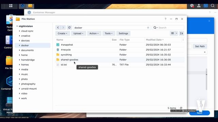Viewport: 218px width, 122px height.
Task: Select the syncthing folder icon
Action: tap(58, 55)
